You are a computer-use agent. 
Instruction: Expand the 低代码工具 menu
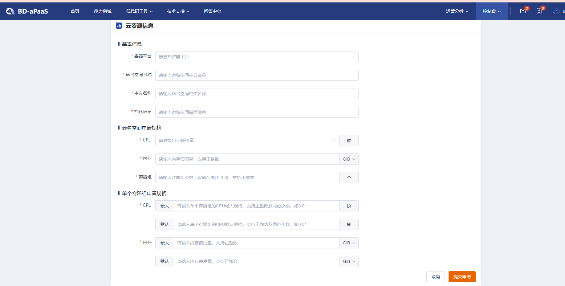[139, 11]
